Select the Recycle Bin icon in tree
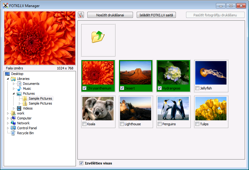Image resolution: width=249 pixels, height=170 pixels. click(13, 133)
